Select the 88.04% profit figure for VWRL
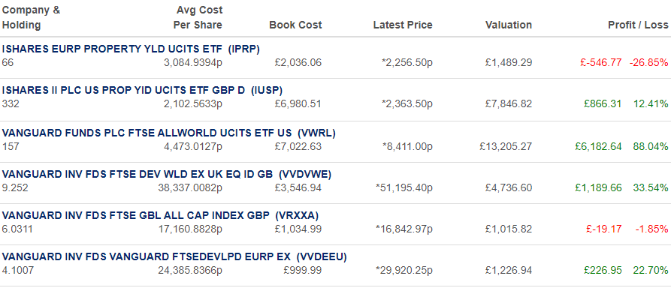The height and width of the screenshot is (288, 671). 651,146
